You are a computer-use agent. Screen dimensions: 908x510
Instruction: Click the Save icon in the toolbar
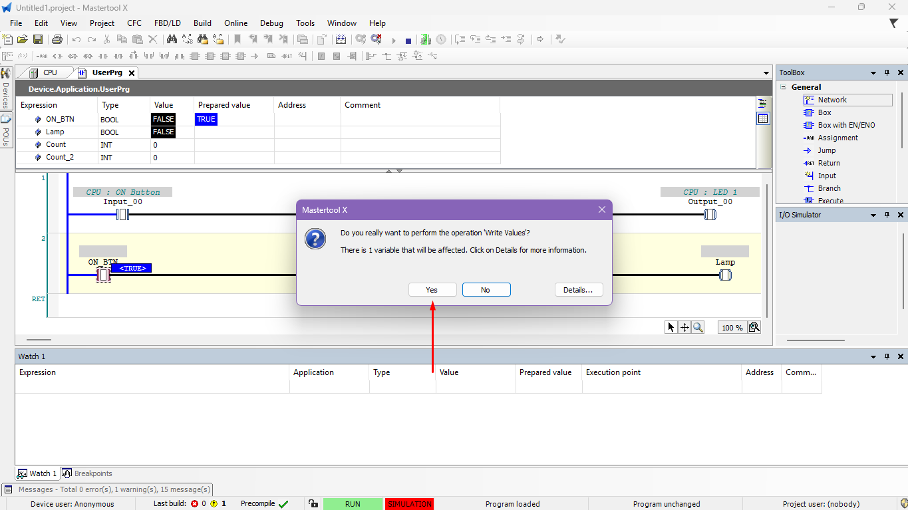click(38, 40)
